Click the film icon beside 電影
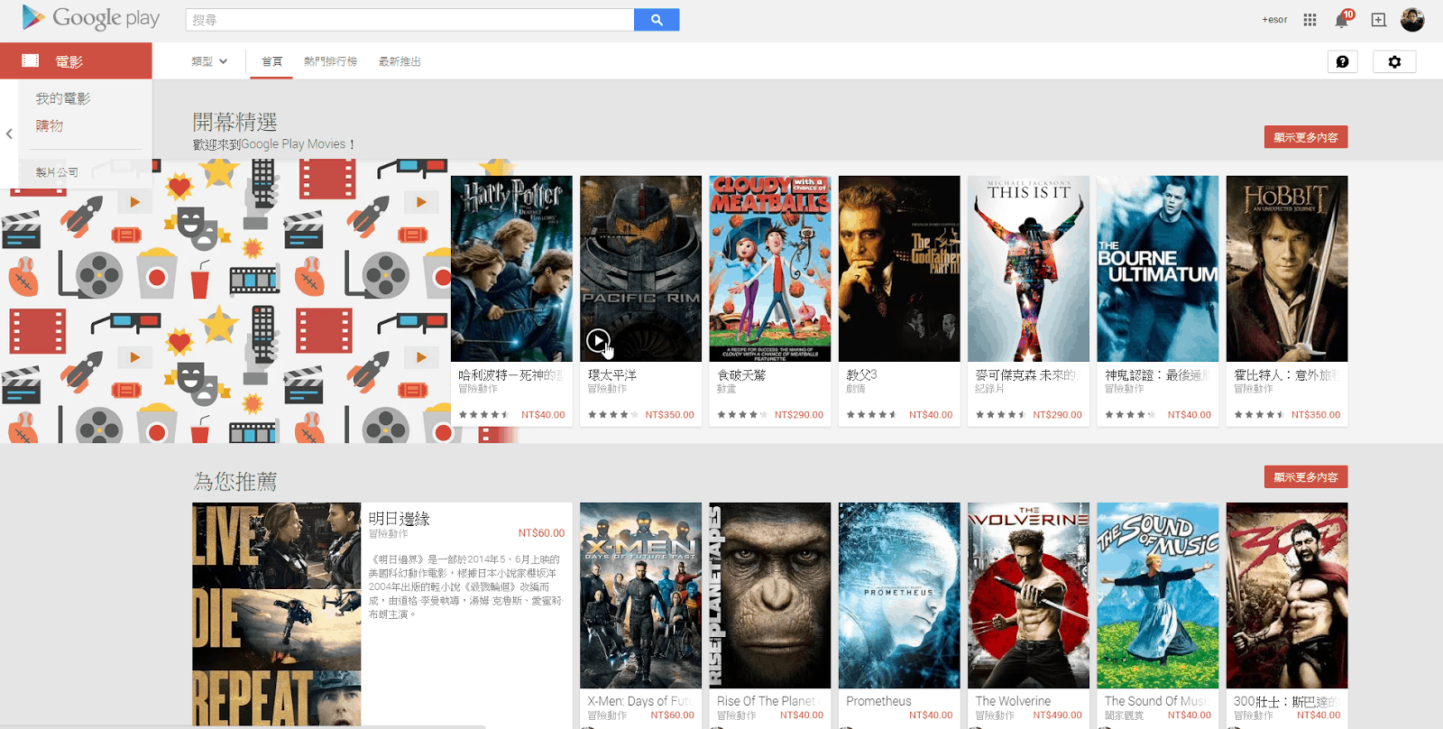The height and width of the screenshot is (729, 1443). click(x=31, y=60)
